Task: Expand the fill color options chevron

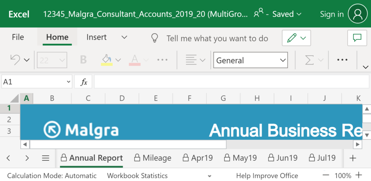Action: coord(118,60)
